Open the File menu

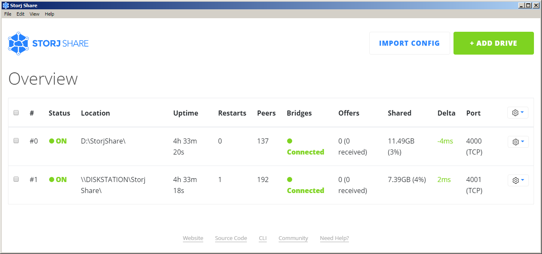click(8, 14)
